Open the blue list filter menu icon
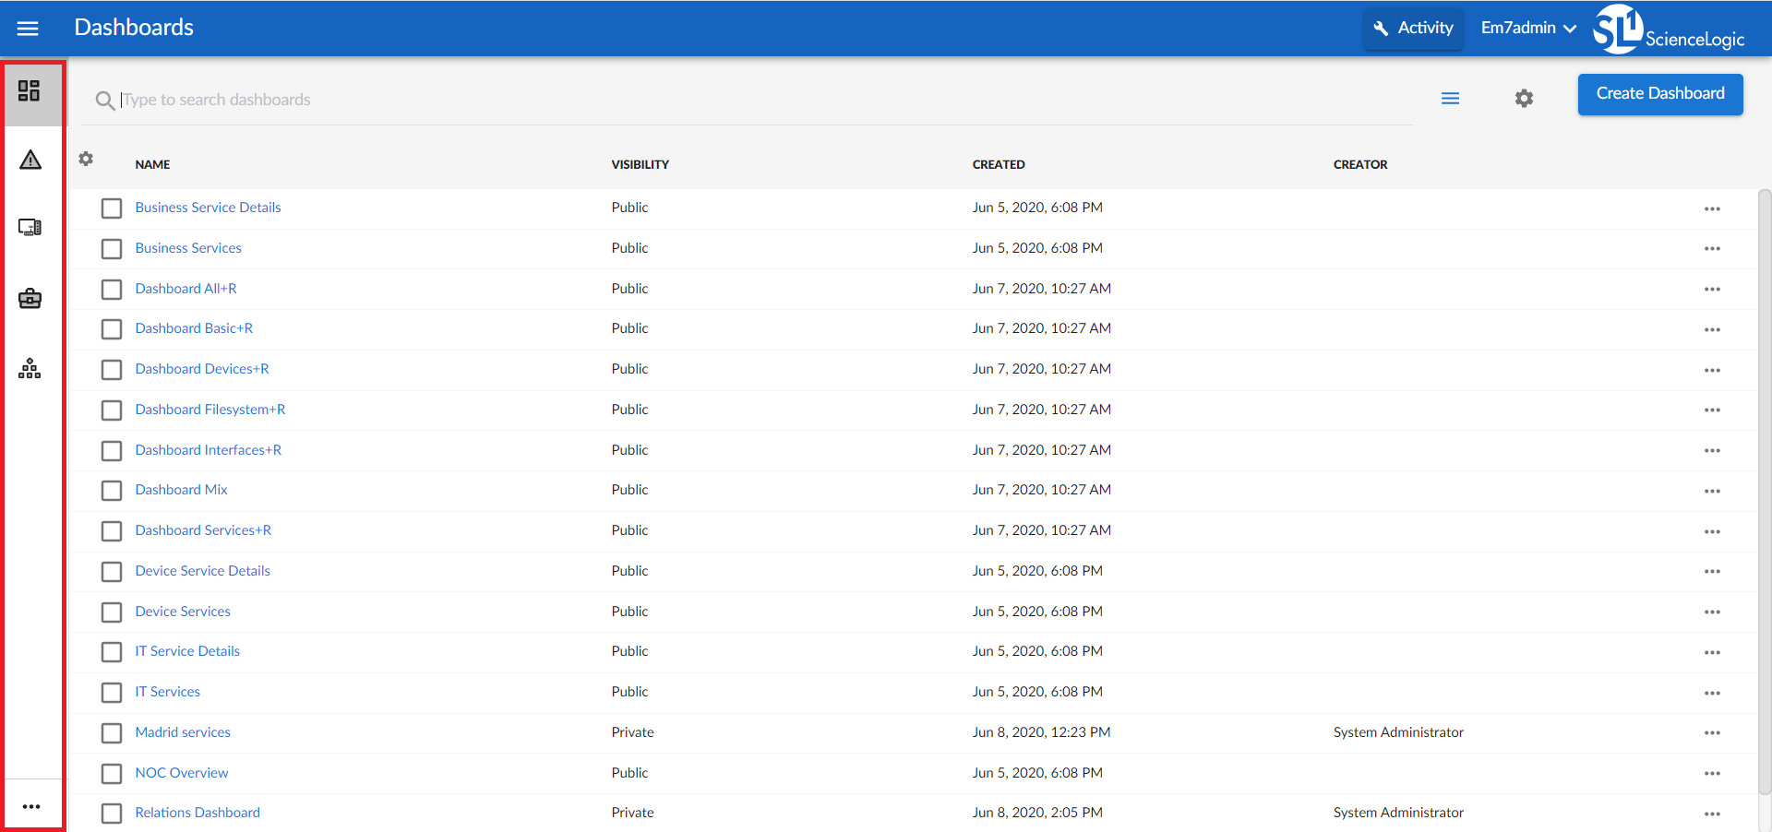This screenshot has height=832, width=1772. point(1450,99)
